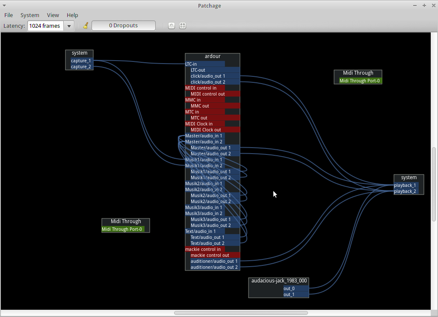
Task: Click the 1024 frames latency field
Action: pyautogui.click(x=45, y=26)
